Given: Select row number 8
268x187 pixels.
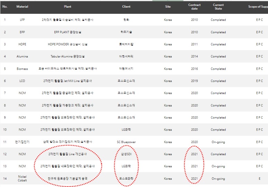Looking at the screenshot, I should click(5, 105).
